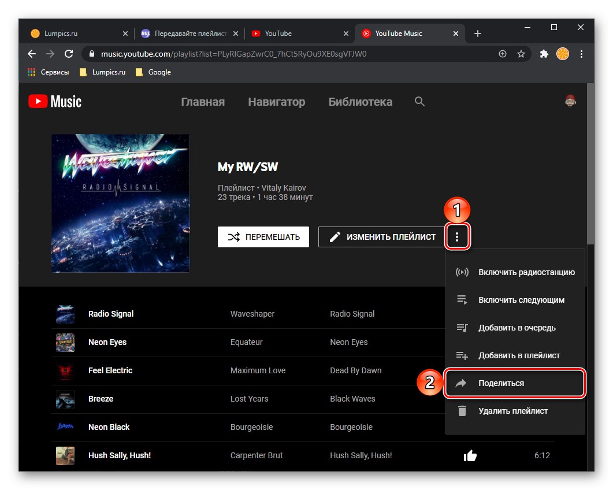Play the Neon Black track thumbnail
The image size is (613, 490).
point(65,428)
